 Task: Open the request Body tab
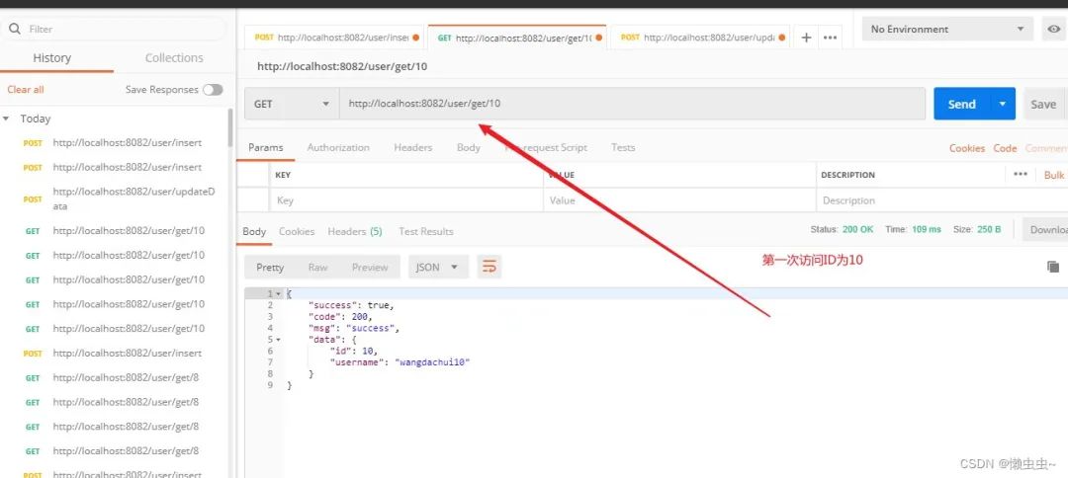coord(469,147)
